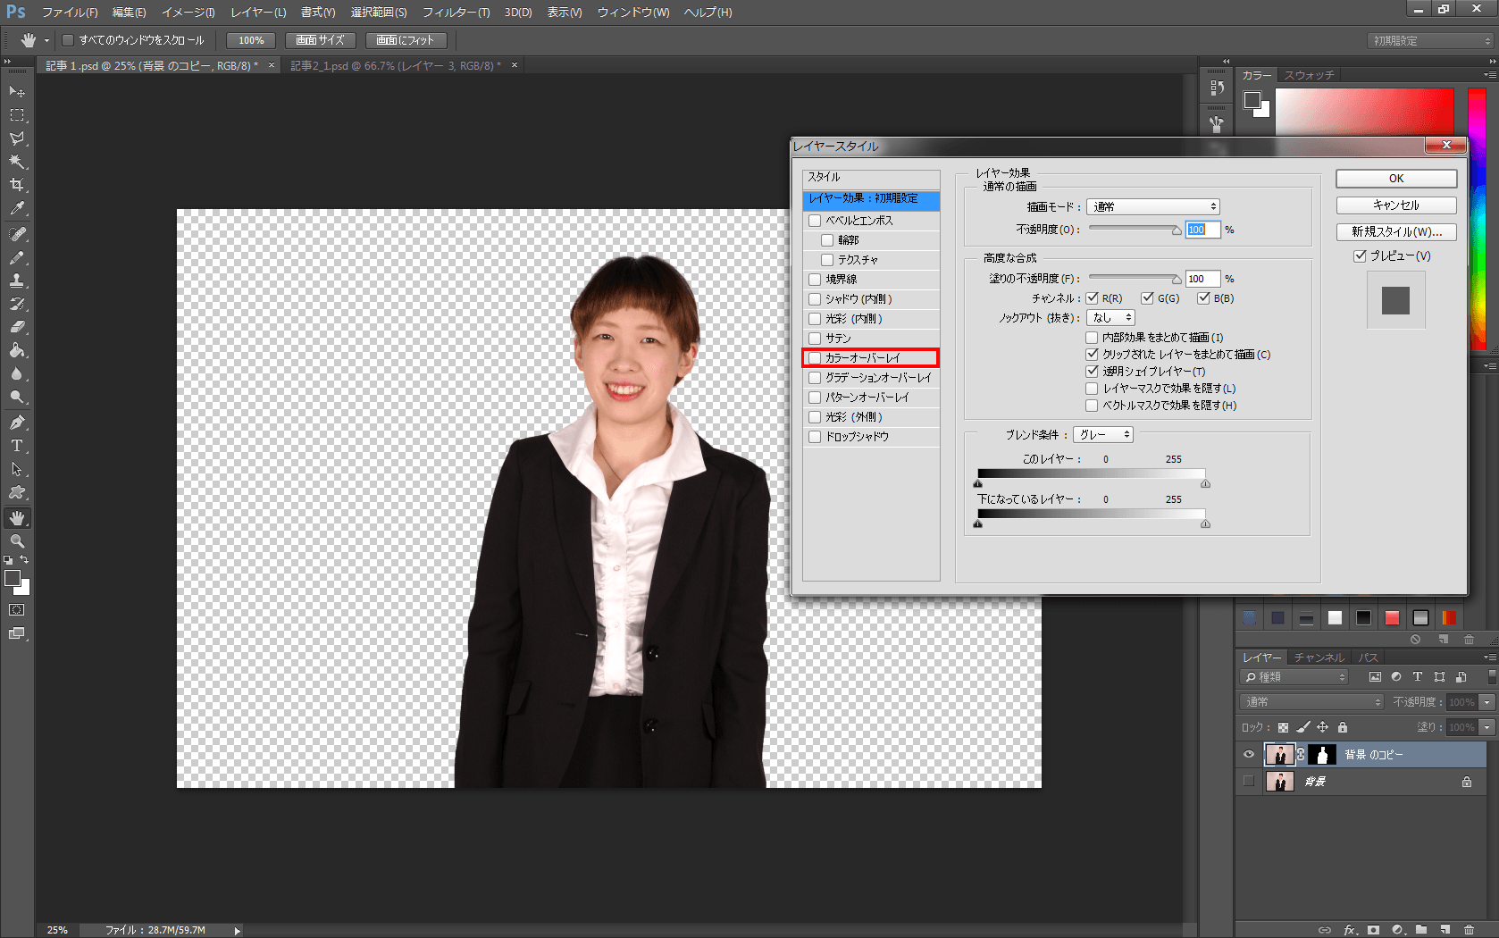This screenshot has width=1499, height=938.
Task: Select the Zoom tool
Action: pos(17,541)
